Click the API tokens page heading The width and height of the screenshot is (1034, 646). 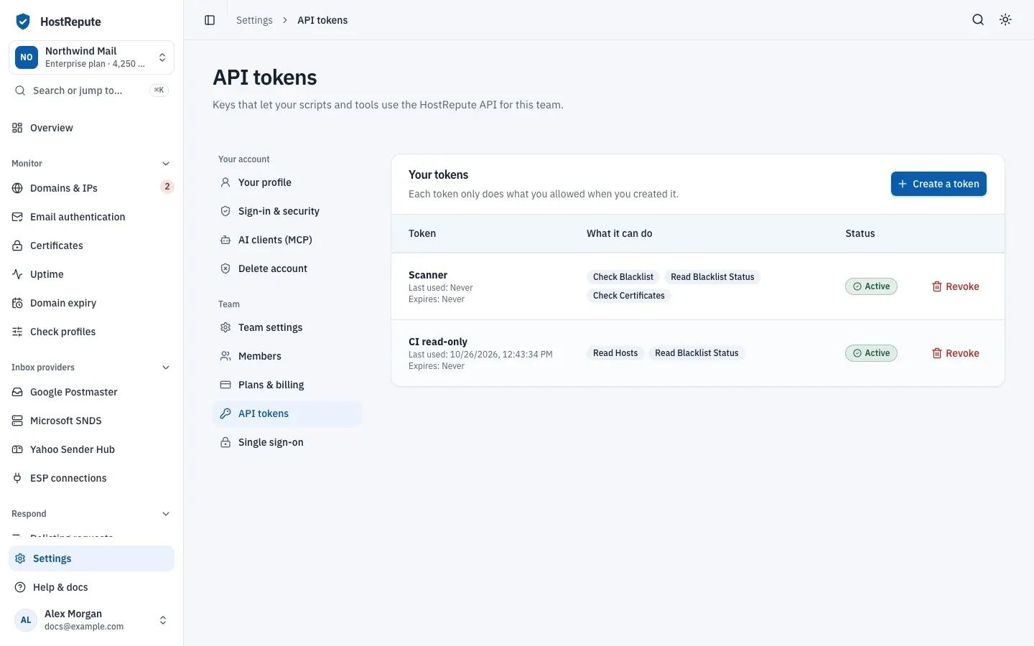[265, 78]
